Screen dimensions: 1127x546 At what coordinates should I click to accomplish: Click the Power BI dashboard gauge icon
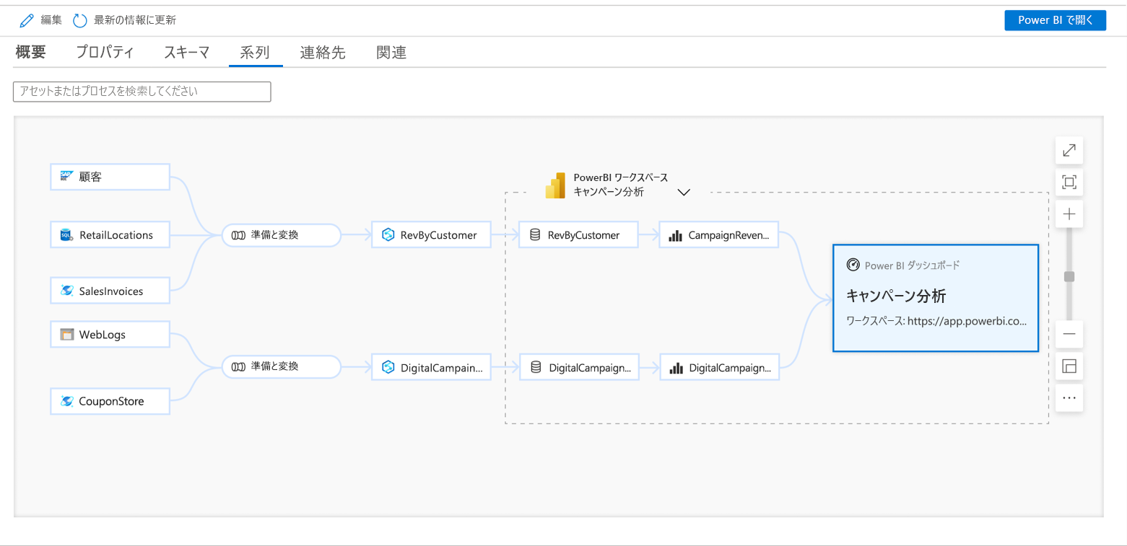[x=853, y=265]
